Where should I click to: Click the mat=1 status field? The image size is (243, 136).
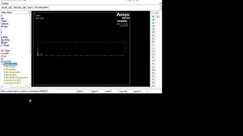83,91
